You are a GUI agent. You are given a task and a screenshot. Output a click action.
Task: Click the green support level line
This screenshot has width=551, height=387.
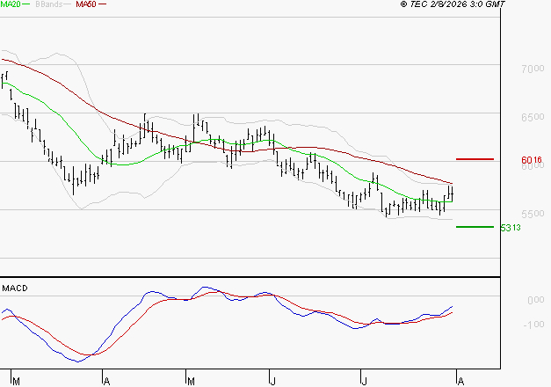[x=475, y=227]
